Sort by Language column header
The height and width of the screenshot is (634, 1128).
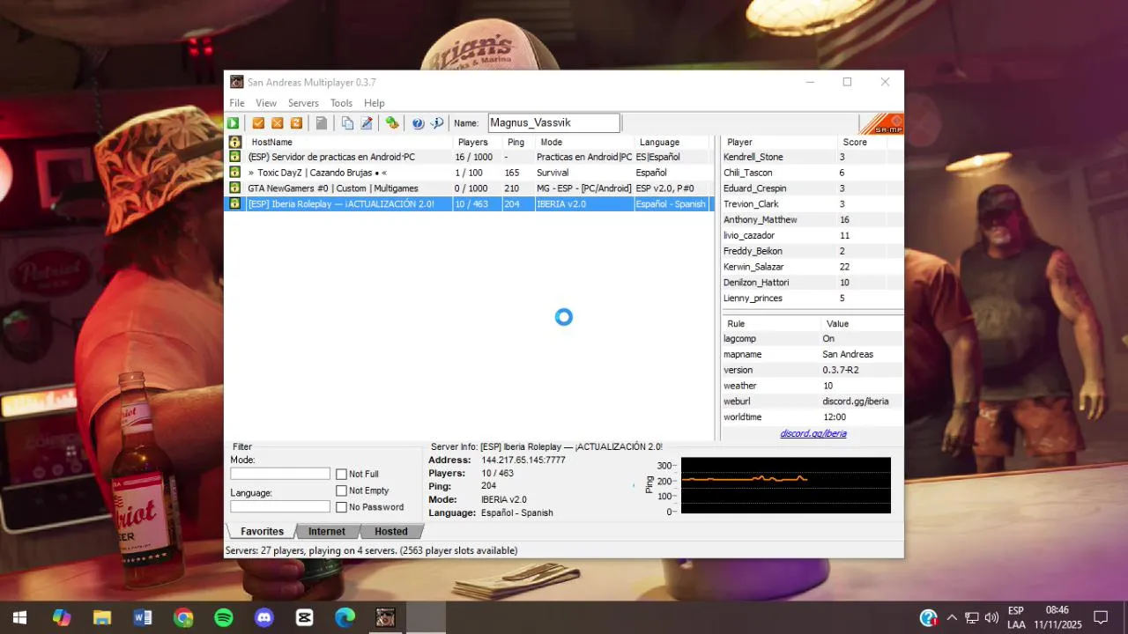click(x=672, y=142)
